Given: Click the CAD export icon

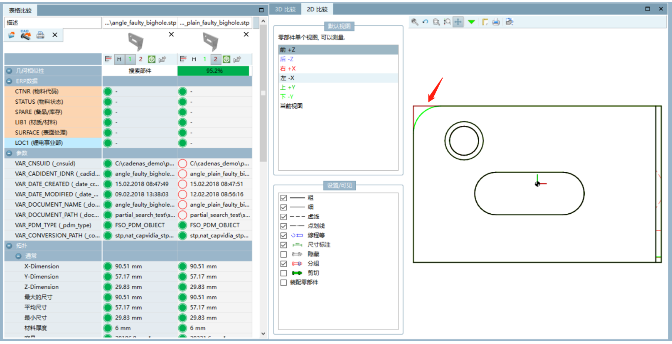Looking at the screenshot, I should (x=25, y=35).
